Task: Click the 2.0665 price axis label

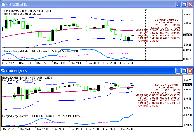Action: [x=187, y=23]
